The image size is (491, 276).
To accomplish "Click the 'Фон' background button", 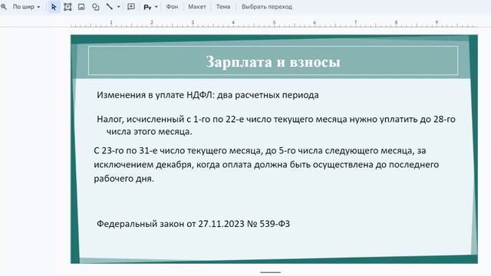I will [172, 7].
